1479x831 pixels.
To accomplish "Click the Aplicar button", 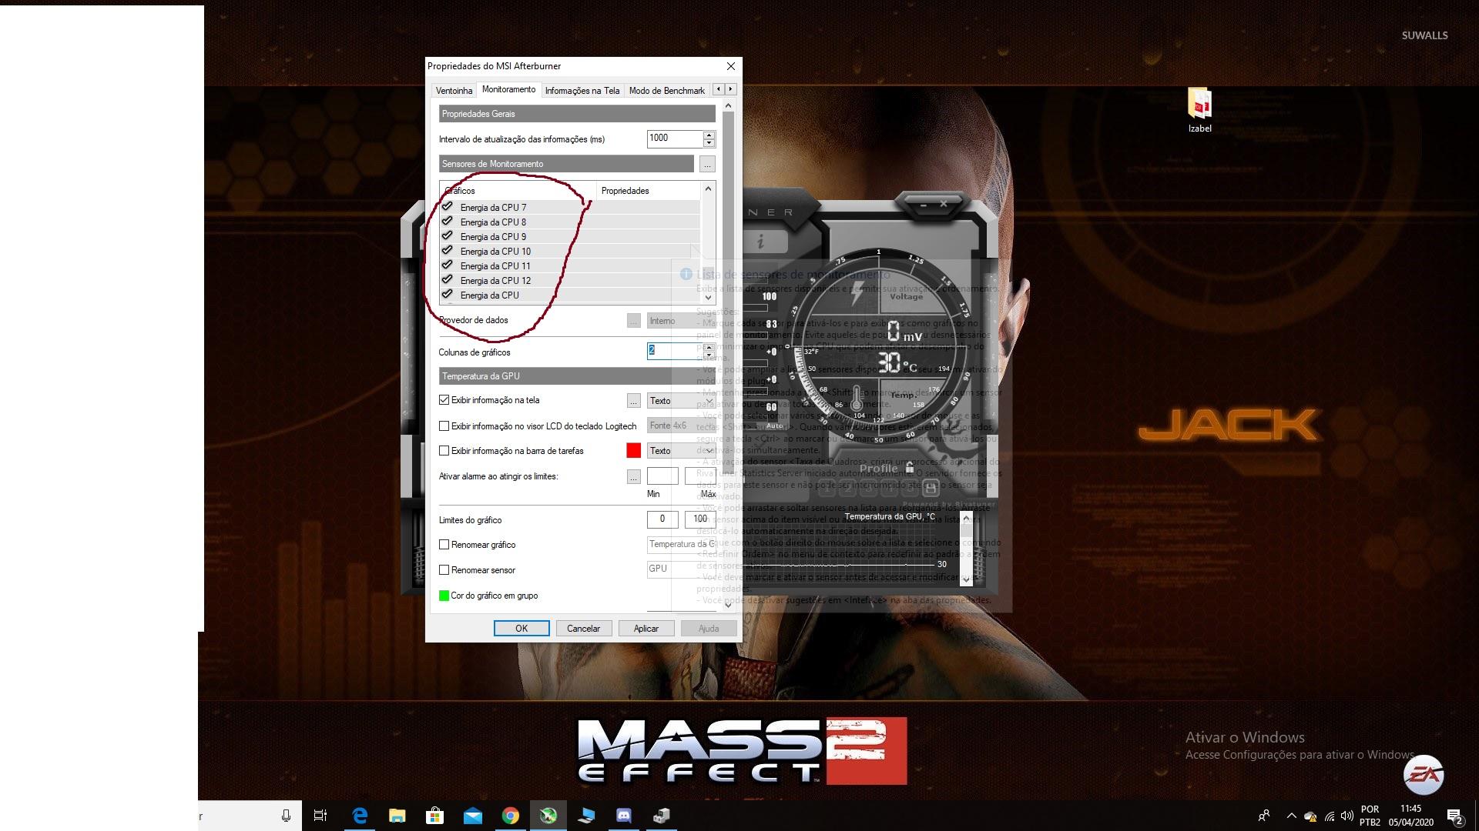I will [646, 629].
